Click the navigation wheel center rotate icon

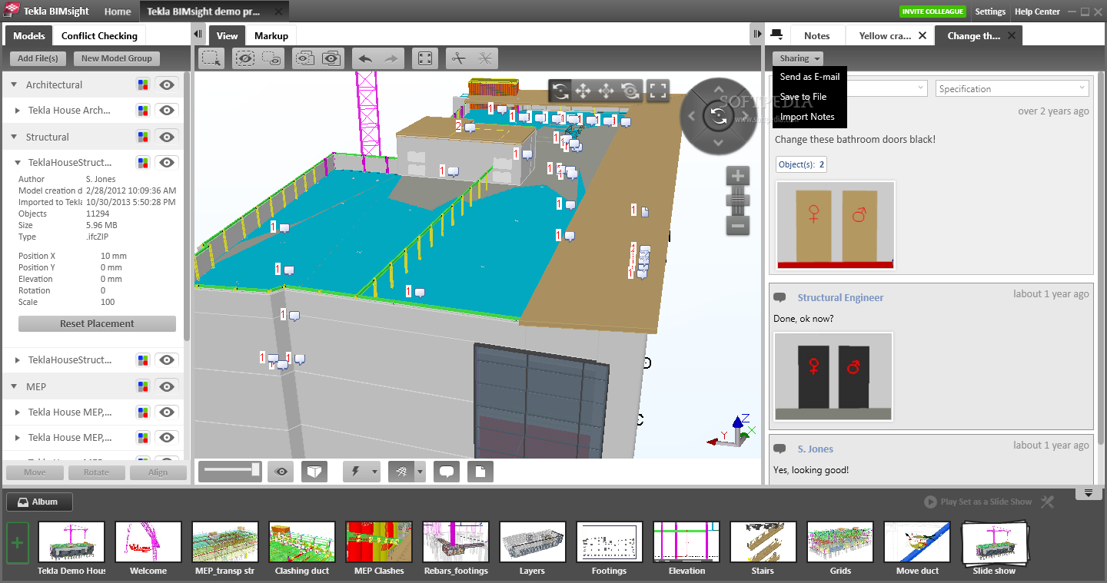719,116
